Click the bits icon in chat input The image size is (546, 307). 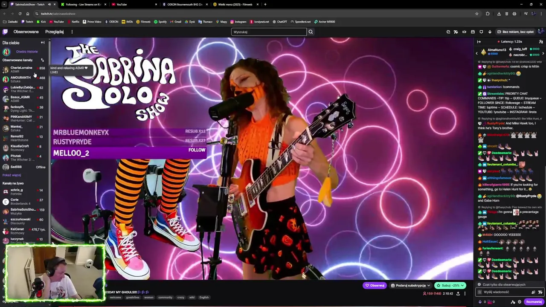533,292
